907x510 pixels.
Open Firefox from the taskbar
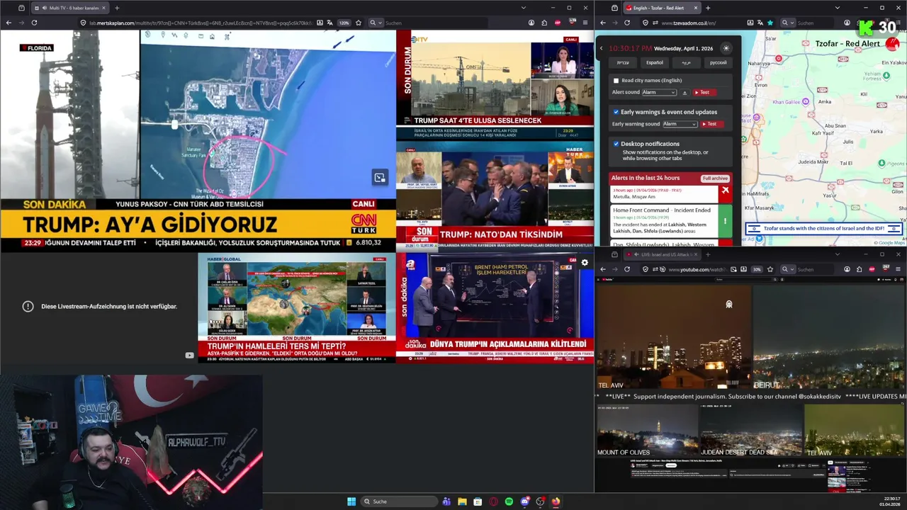tap(556, 501)
